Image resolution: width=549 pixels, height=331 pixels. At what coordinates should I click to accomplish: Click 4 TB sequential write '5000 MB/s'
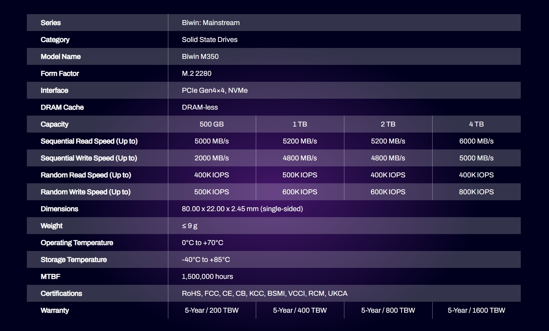tap(476, 158)
